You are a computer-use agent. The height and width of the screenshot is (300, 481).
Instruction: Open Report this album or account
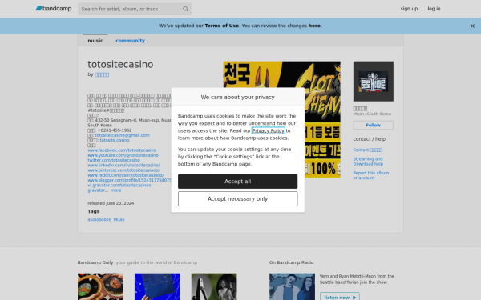coord(371,175)
